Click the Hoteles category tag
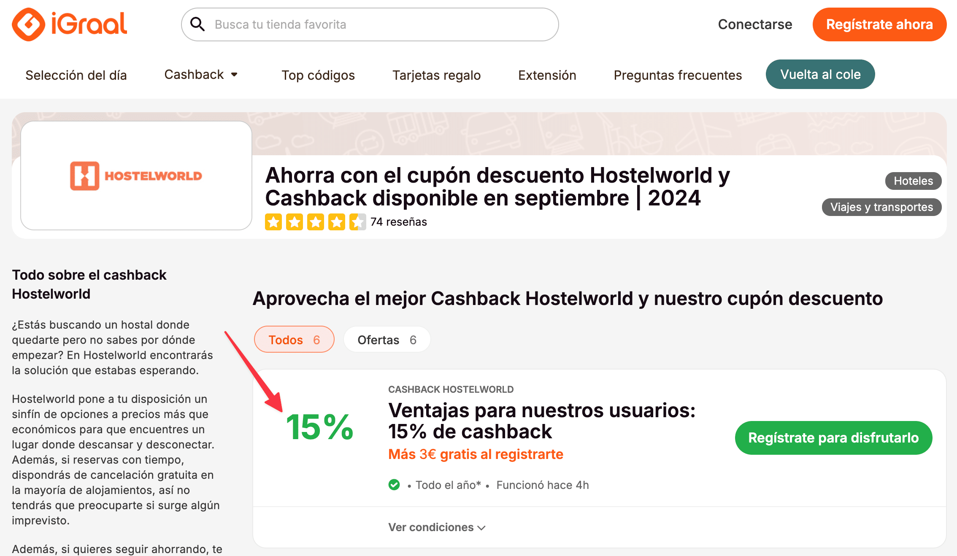 913,181
